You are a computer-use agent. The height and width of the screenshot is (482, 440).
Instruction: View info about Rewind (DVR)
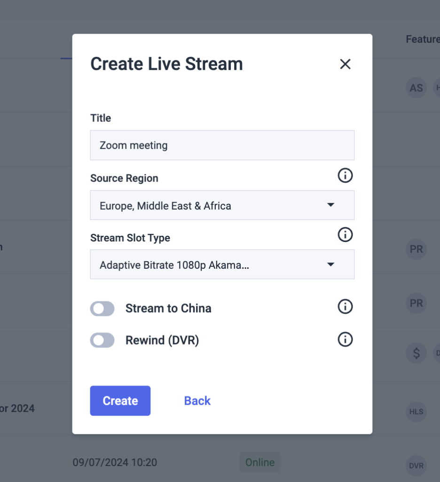point(345,339)
